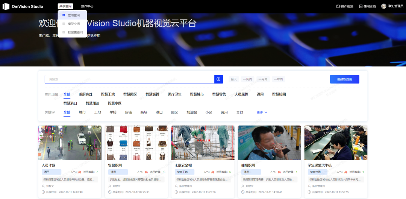This screenshot has width=406, height=199.
Task: Expand keywords with 更多 chevron
Action: coord(266,112)
